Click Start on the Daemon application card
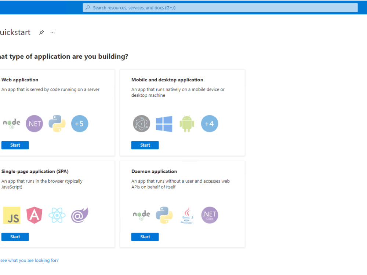367x275 pixels. coord(145,236)
